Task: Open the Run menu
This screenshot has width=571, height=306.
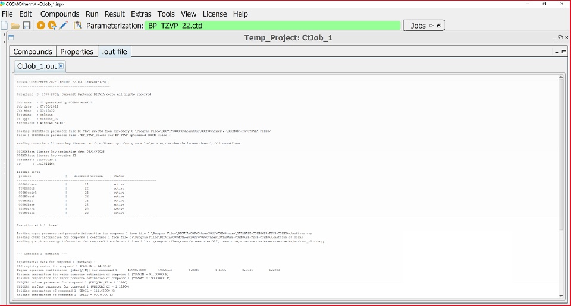Action: [92, 14]
